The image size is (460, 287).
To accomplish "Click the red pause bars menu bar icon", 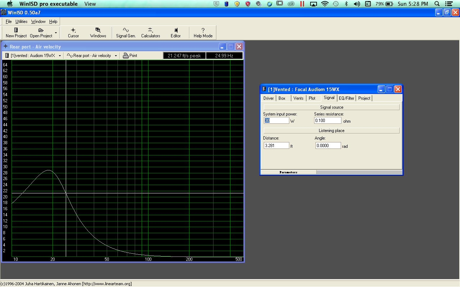I will (302, 4).
